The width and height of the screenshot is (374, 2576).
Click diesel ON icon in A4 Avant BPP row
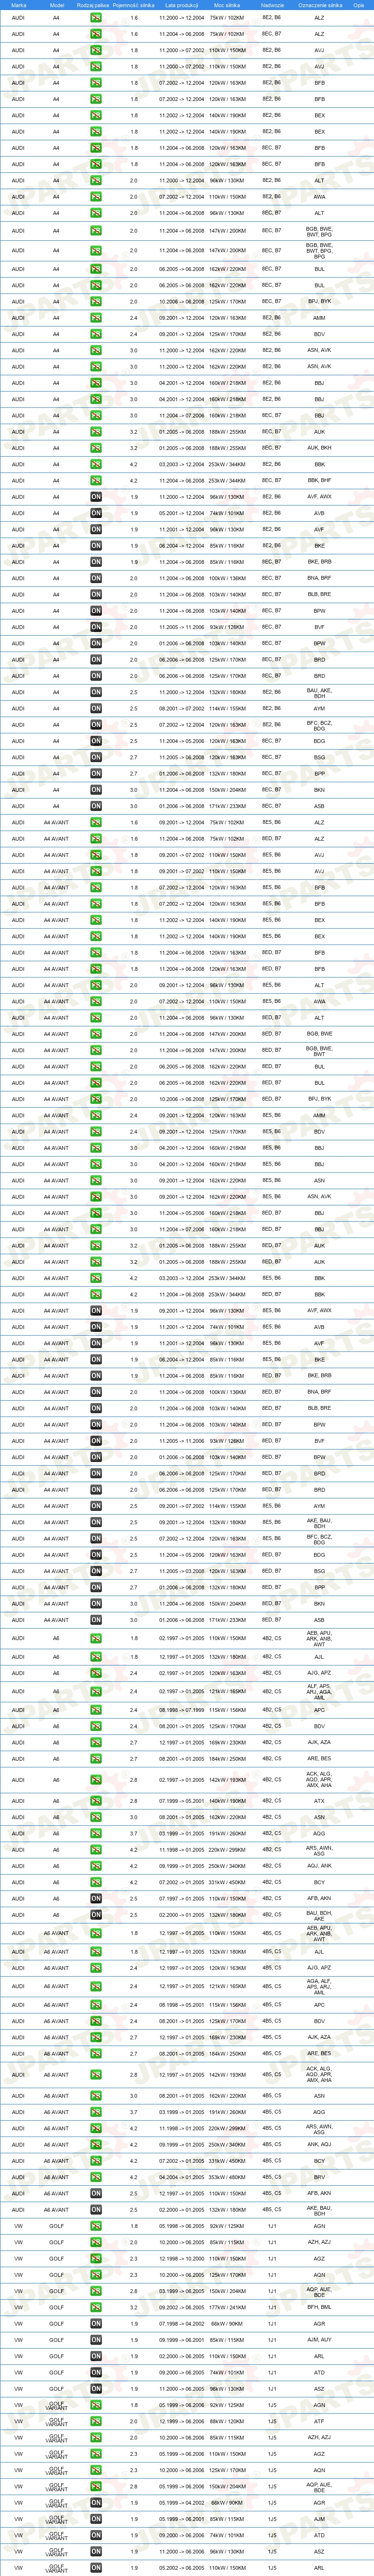coord(96,1587)
